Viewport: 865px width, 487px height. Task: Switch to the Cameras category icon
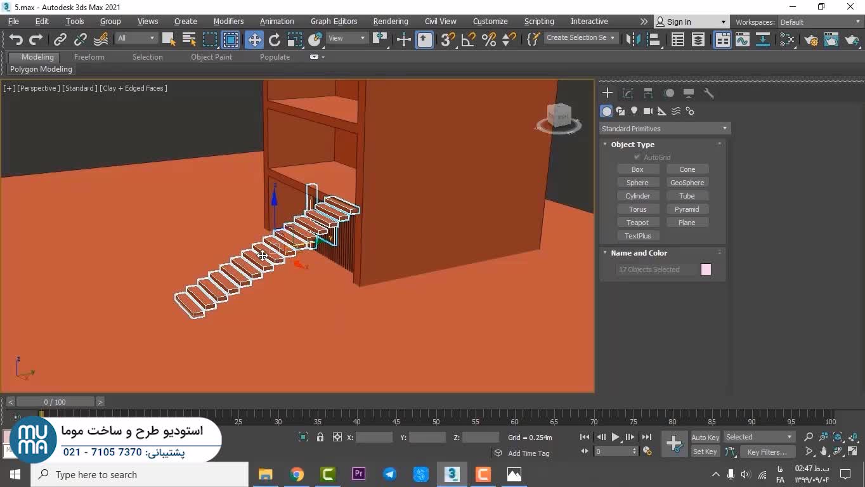tap(647, 111)
